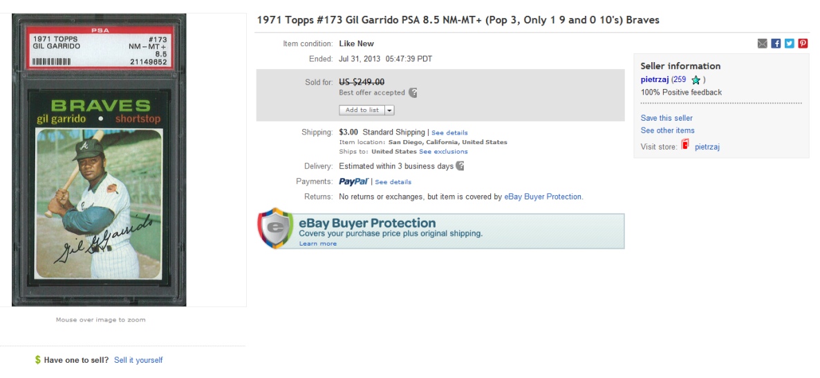
Task: Pin listing with Pinterest icon
Action: 803,43
